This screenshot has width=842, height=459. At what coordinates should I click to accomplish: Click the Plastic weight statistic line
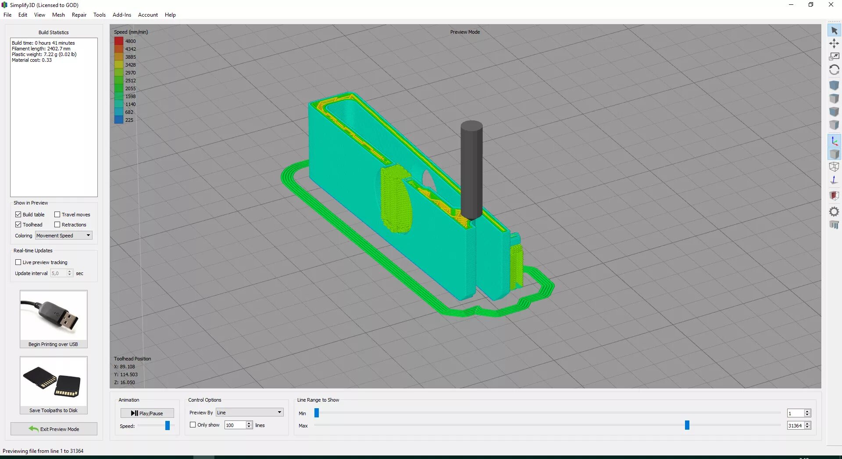pyautogui.click(x=44, y=54)
